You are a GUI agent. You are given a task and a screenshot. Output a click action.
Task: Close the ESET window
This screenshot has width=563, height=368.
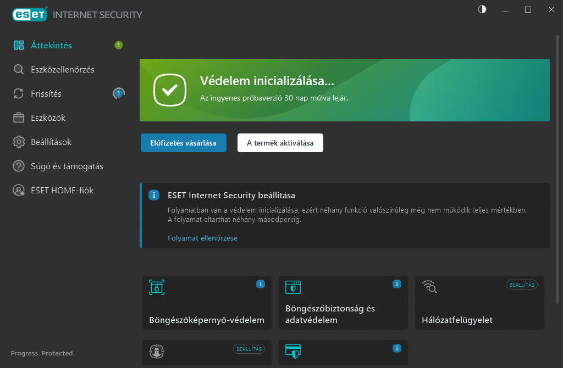tap(551, 10)
